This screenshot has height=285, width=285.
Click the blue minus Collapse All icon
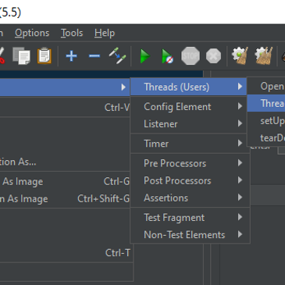click(94, 56)
